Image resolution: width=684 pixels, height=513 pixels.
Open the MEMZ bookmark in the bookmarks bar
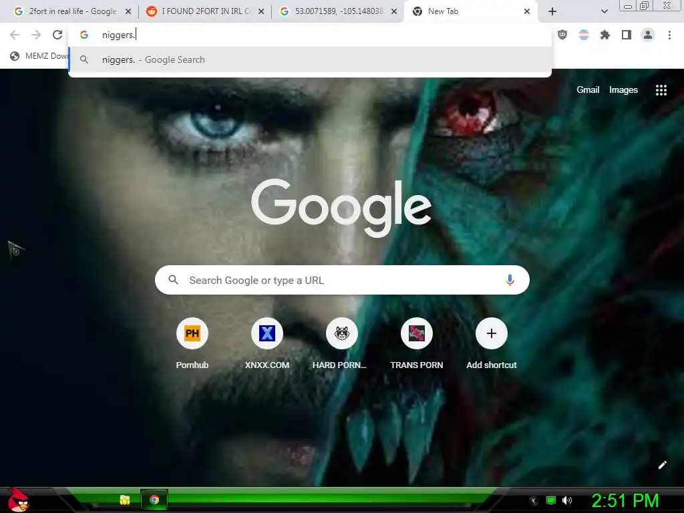39,56
